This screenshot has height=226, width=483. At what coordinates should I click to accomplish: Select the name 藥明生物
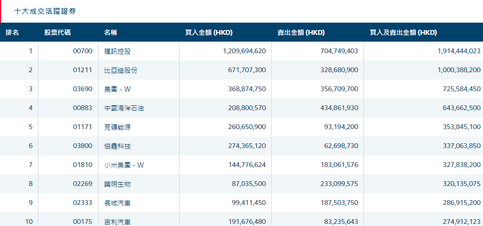(x=117, y=184)
